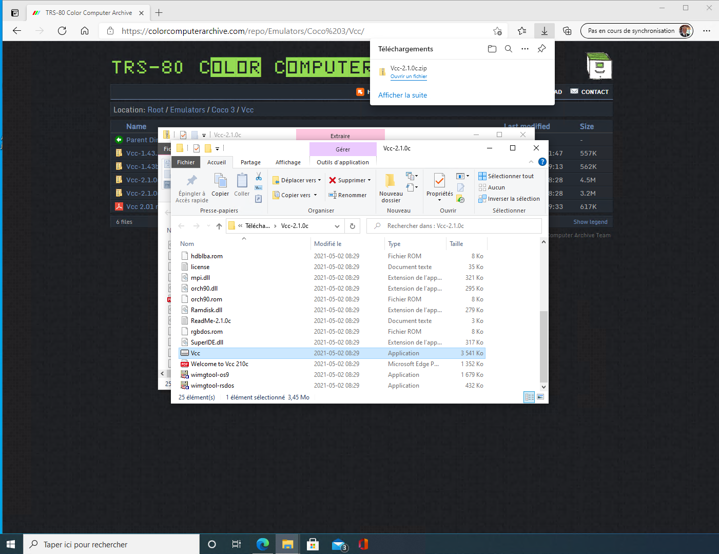Viewport: 719px width, 554px height.
Task: Click the Cut scissors icon in the ribbon
Action: [259, 177]
